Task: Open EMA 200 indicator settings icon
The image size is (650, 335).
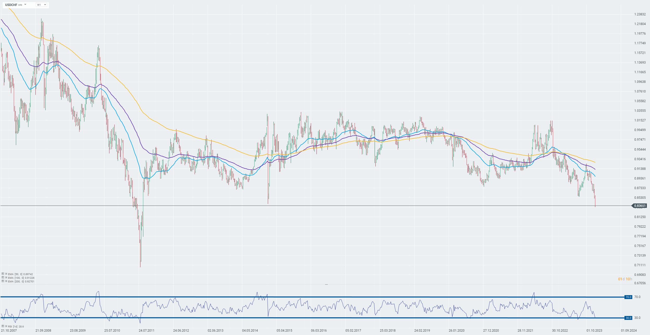Action: pyautogui.click(x=3, y=281)
